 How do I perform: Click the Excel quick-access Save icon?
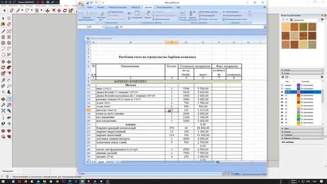click(87, 3)
